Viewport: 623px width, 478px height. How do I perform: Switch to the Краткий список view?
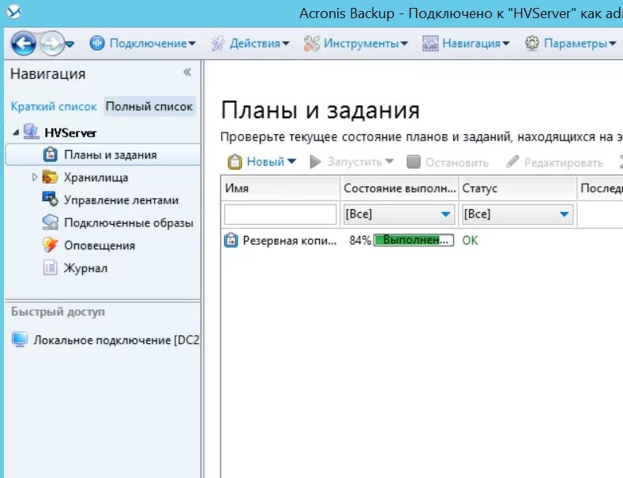[x=54, y=106]
